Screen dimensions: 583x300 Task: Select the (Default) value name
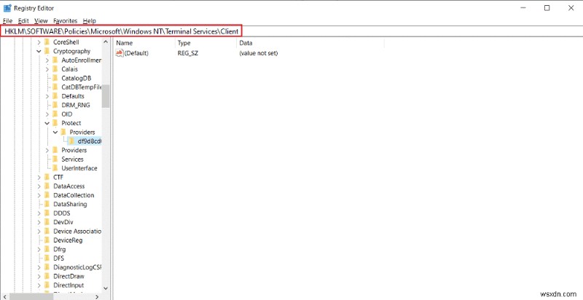136,53
